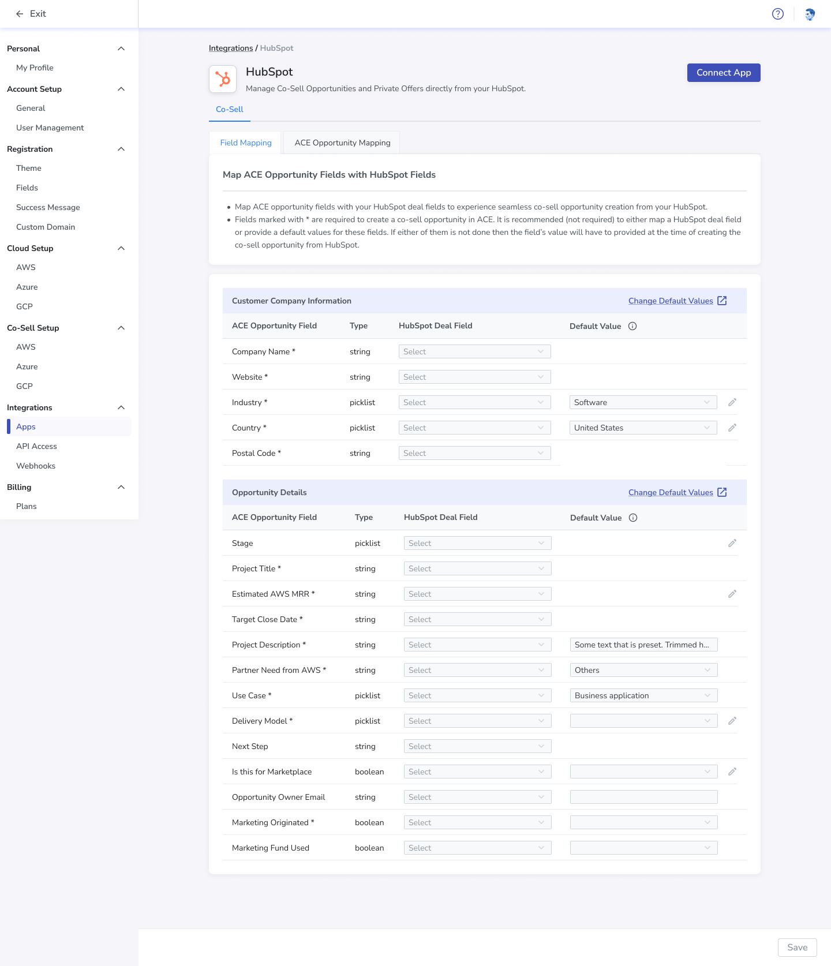The image size is (831, 966).
Task: Open Plans under Billing
Action: pos(26,506)
